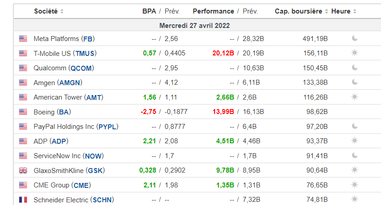Open the ServiceNow Inc (NOW) link

point(68,156)
